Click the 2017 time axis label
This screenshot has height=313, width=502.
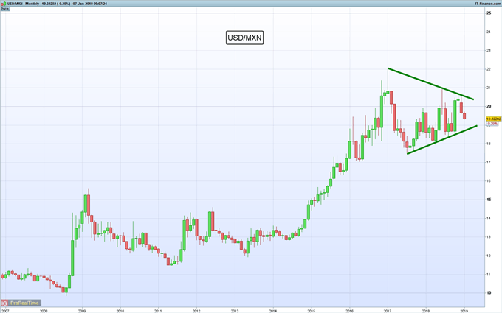(388, 311)
